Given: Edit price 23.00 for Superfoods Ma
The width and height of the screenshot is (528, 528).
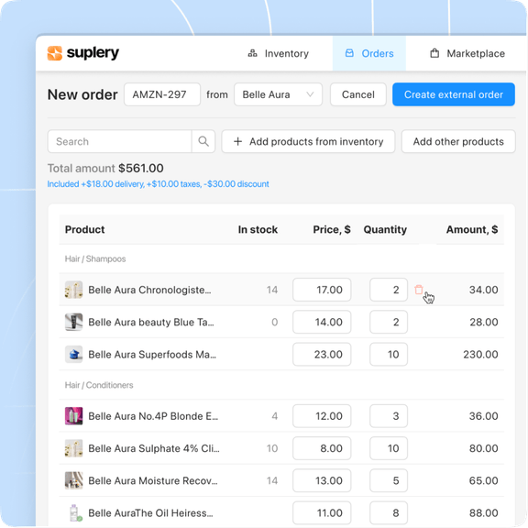Looking at the screenshot, I should 322,354.
